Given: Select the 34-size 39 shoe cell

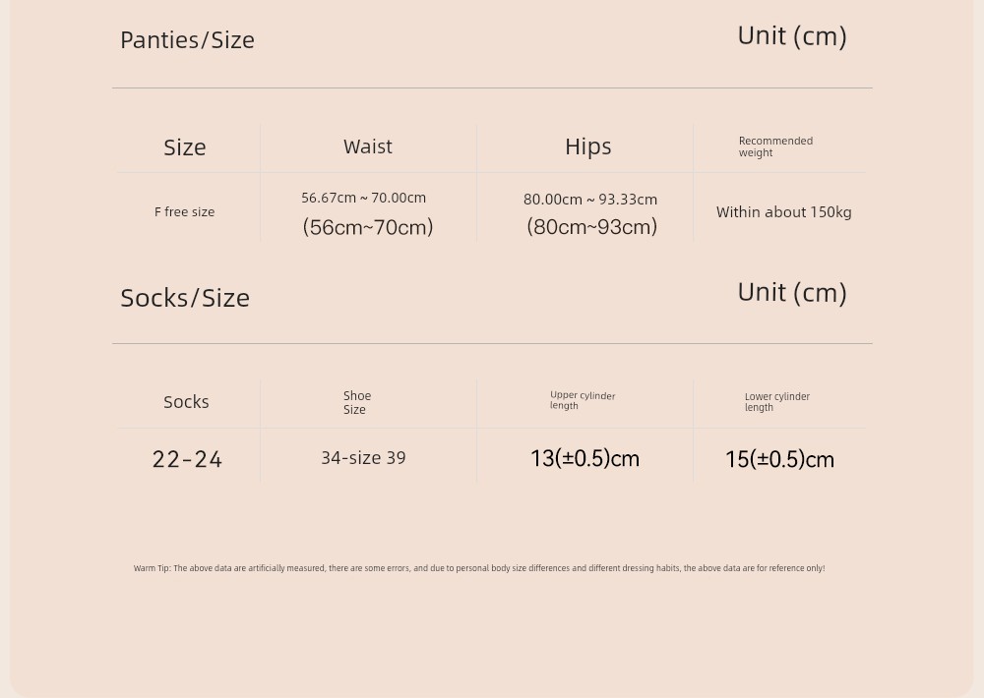Looking at the screenshot, I should coord(363,458).
